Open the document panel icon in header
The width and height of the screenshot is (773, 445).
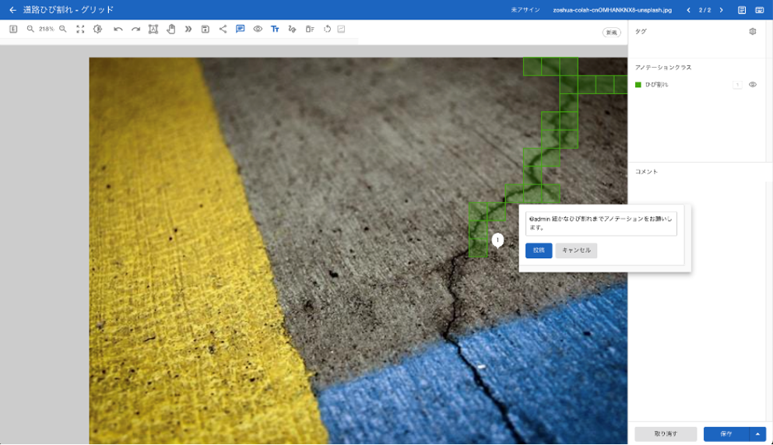coord(742,10)
